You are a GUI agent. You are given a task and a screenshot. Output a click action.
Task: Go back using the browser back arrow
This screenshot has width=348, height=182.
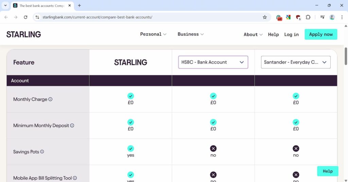click(6, 17)
